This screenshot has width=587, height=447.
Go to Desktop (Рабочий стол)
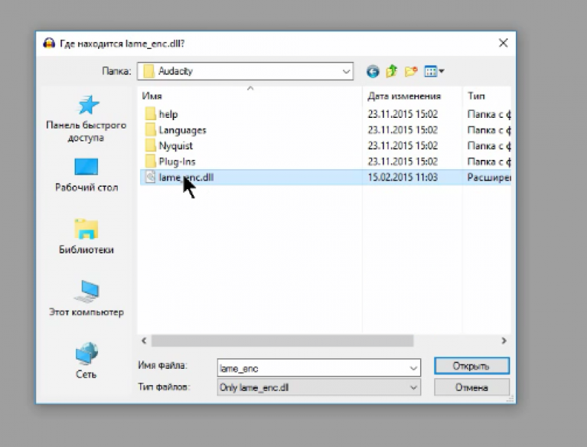[x=86, y=175]
